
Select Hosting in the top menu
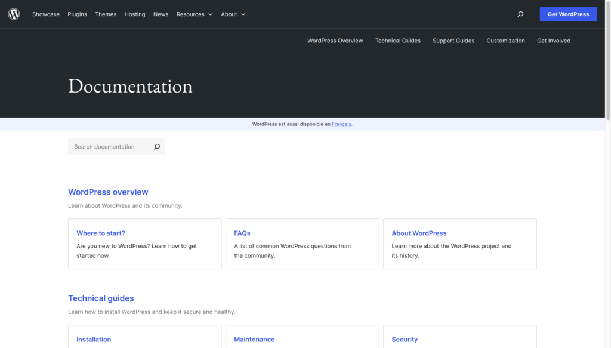(135, 14)
